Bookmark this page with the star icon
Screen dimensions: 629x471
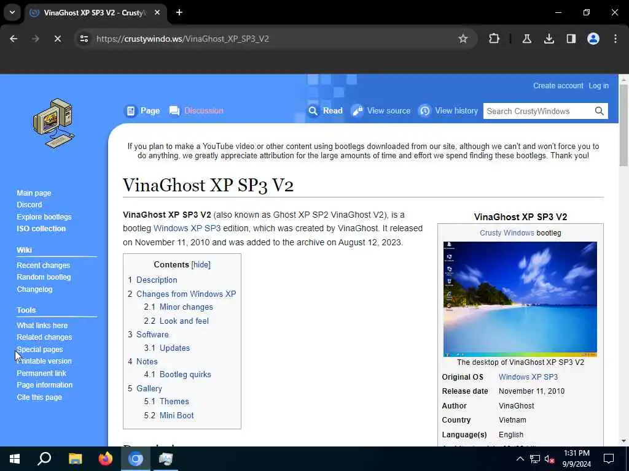coord(463,39)
